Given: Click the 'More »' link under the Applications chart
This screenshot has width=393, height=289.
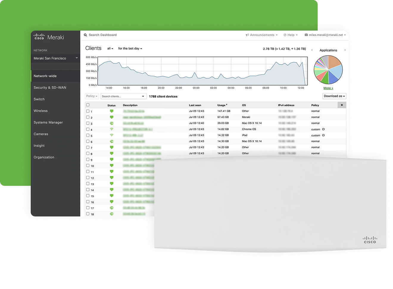Looking at the screenshot, I should [x=328, y=88].
